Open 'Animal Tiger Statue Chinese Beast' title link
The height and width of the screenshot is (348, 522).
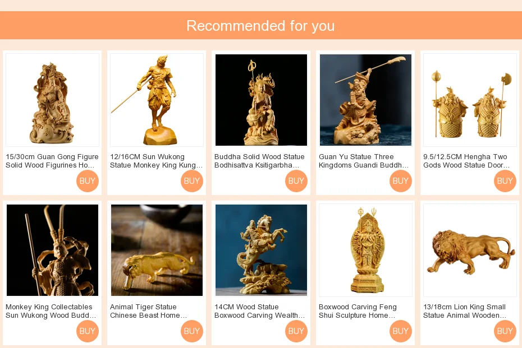tap(149, 311)
